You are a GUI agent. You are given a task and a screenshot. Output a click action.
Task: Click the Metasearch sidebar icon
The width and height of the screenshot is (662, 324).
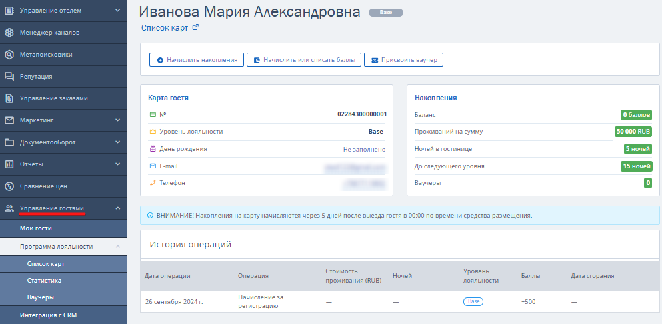tap(9, 55)
